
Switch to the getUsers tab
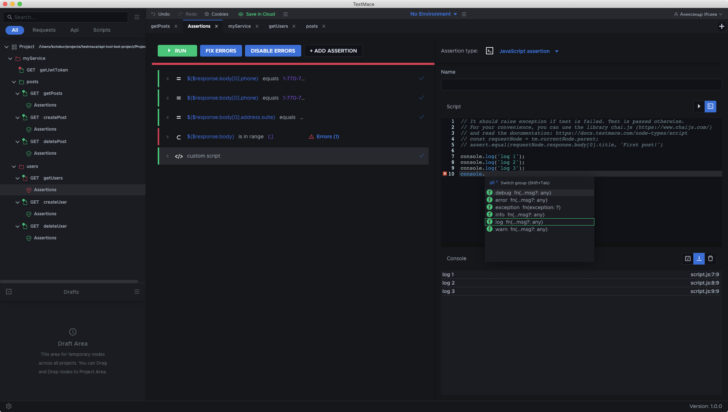click(x=278, y=26)
